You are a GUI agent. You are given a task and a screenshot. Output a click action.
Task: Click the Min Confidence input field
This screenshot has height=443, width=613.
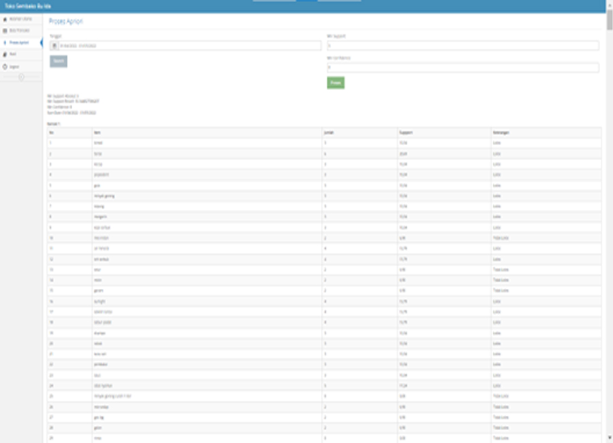(x=462, y=67)
